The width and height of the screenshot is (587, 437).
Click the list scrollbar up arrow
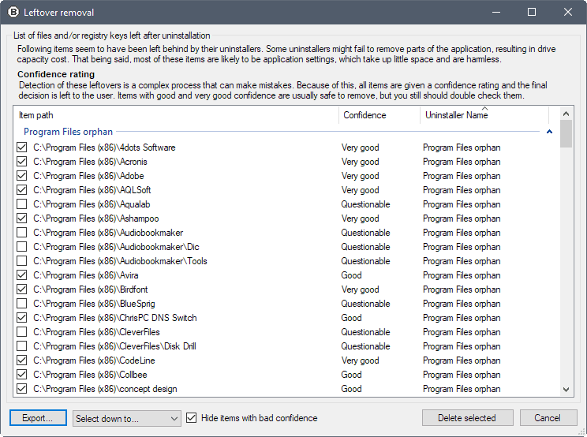point(566,114)
